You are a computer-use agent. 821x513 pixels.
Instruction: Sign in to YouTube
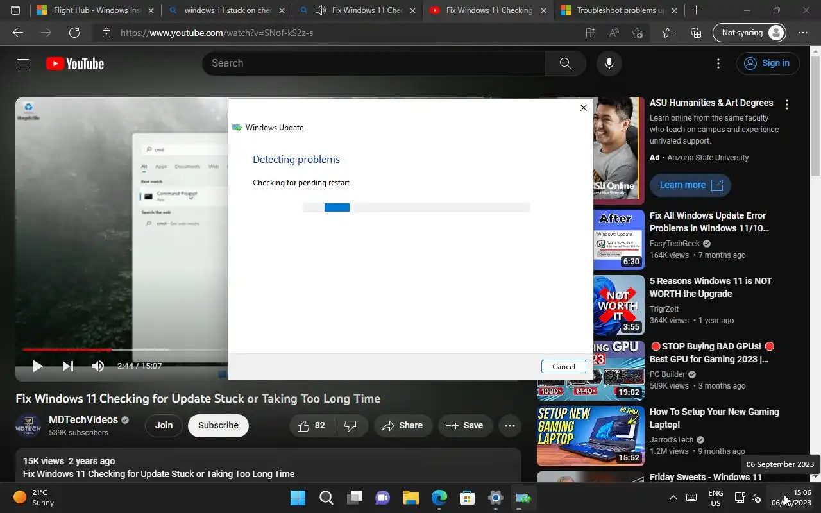click(767, 63)
